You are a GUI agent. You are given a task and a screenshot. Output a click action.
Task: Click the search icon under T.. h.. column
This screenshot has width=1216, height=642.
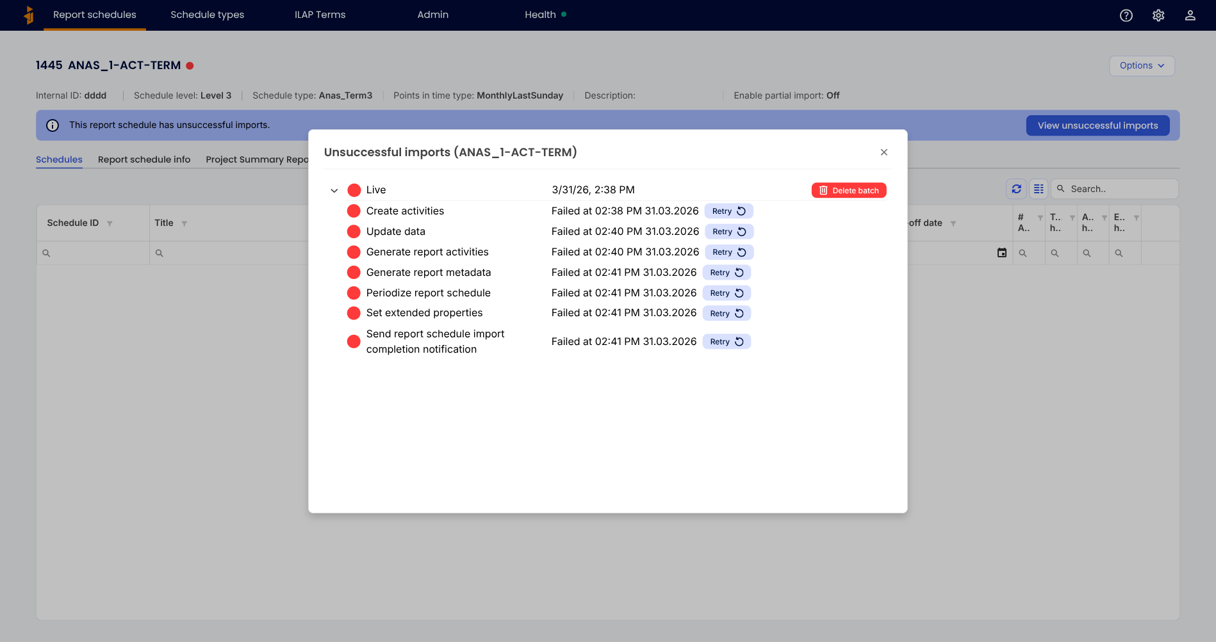[1055, 253]
